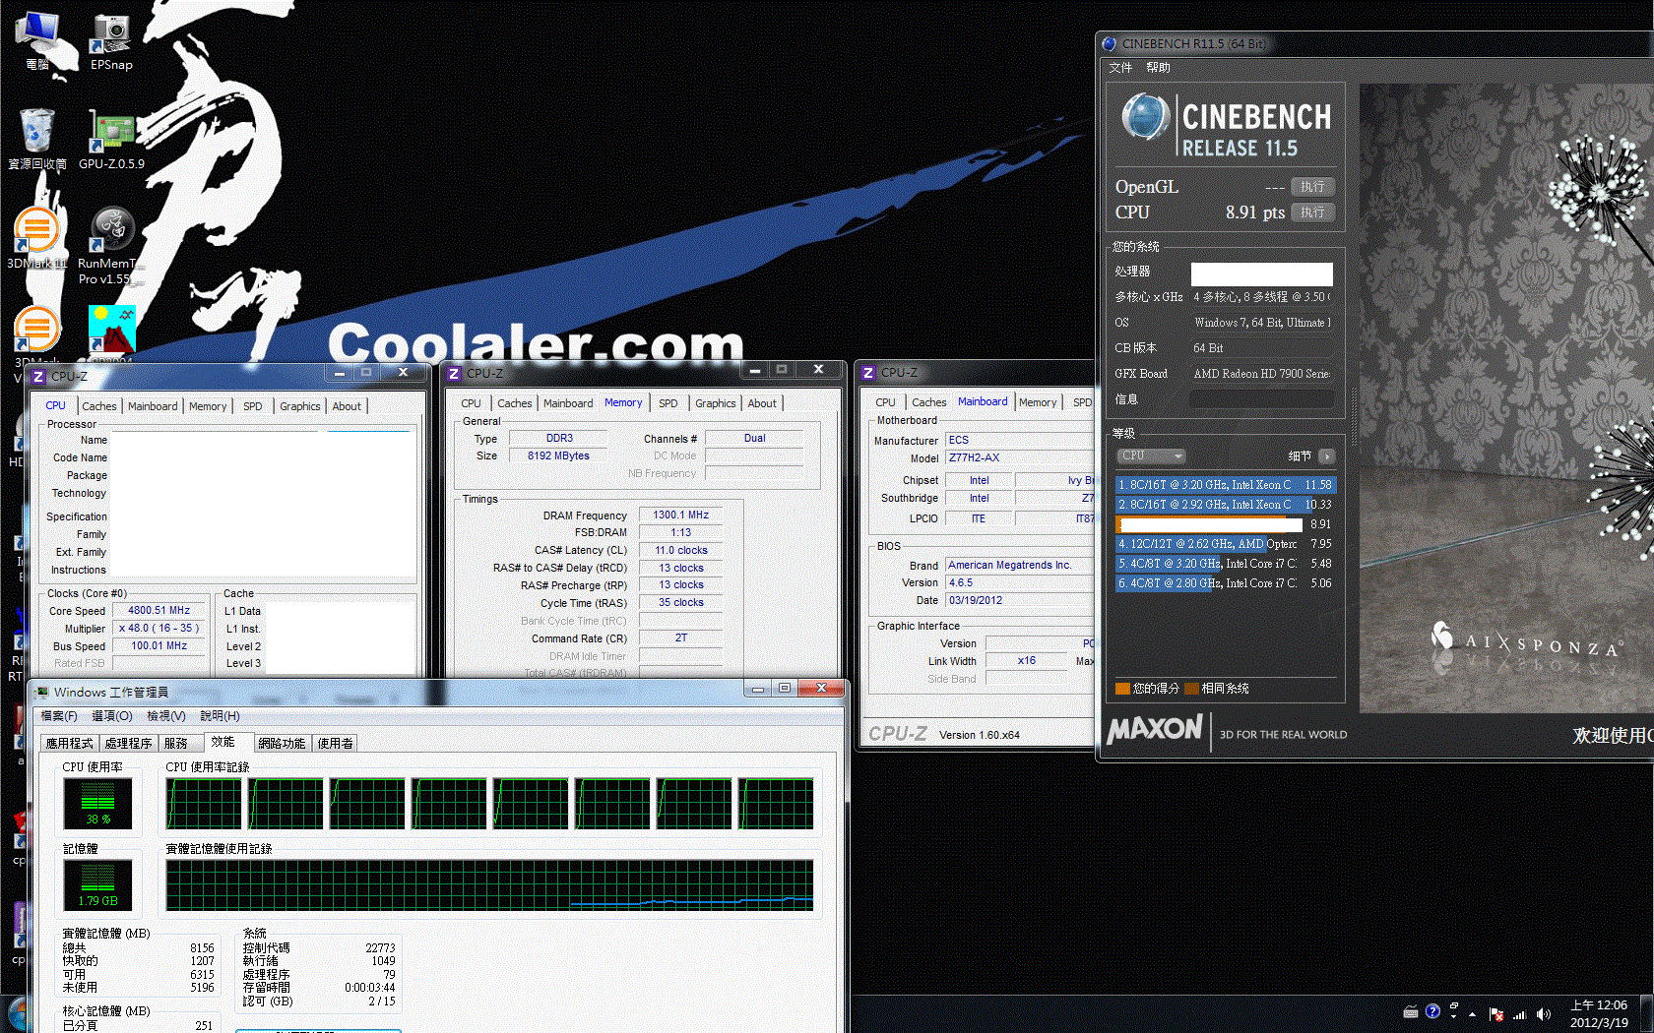Open Task Manager 檔案(F) menu
The height and width of the screenshot is (1033, 1654).
[x=59, y=716]
